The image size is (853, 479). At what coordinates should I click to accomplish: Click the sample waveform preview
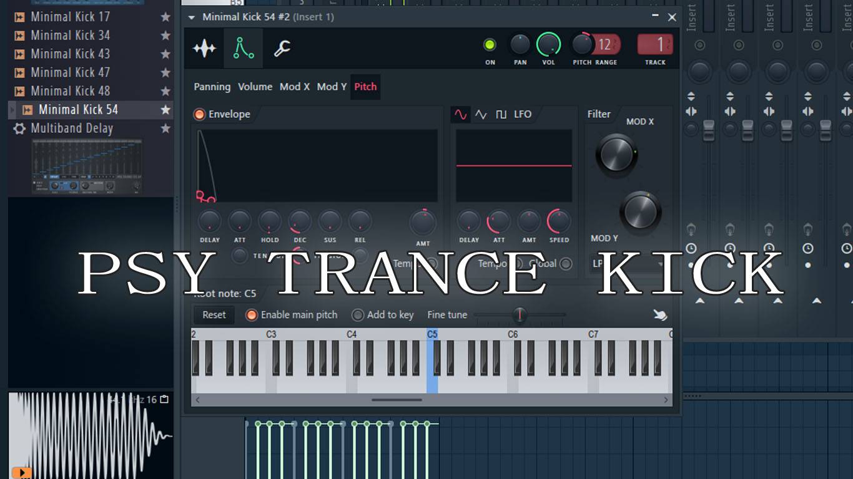(91, 435)
